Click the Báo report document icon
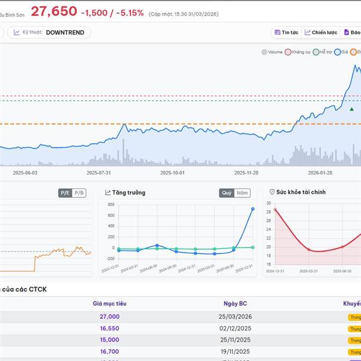The image size is (361, 361). pos(347,32)
